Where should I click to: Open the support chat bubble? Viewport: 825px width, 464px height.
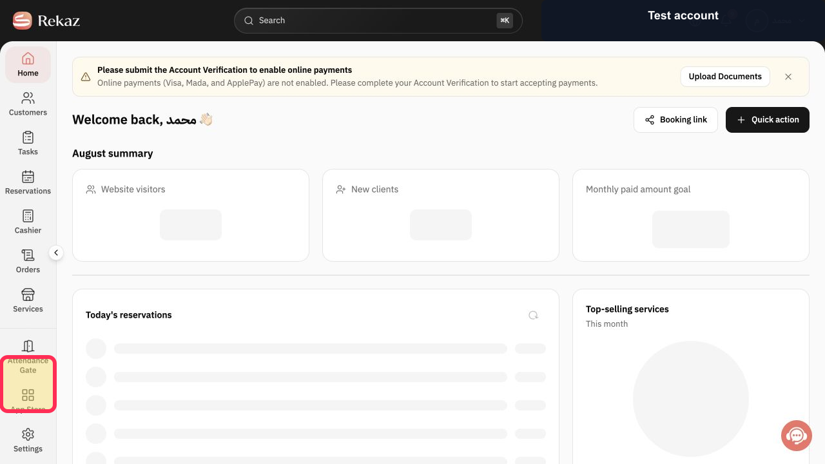796,436
